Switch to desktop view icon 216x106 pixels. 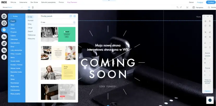[29, 7]
